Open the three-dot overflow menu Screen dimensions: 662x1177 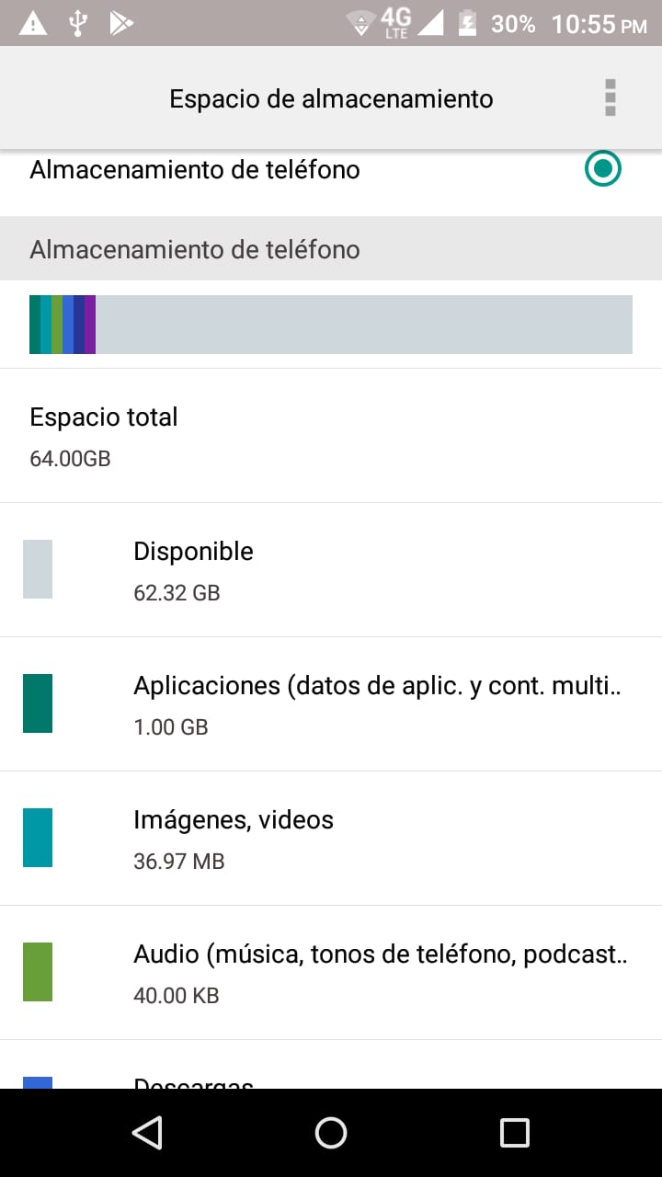610,97
